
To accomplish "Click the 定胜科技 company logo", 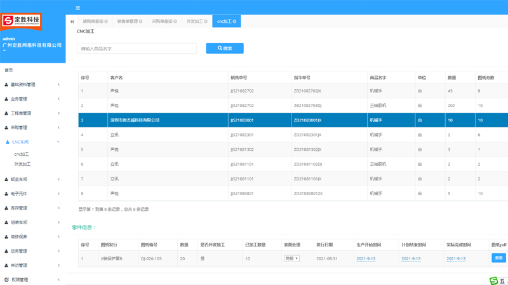I will tap(21, 21).
